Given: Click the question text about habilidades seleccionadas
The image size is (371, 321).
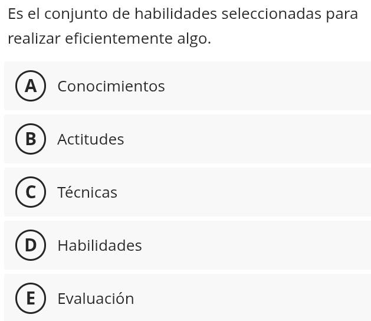Looking at the screenshot, I should click(183, 26).
